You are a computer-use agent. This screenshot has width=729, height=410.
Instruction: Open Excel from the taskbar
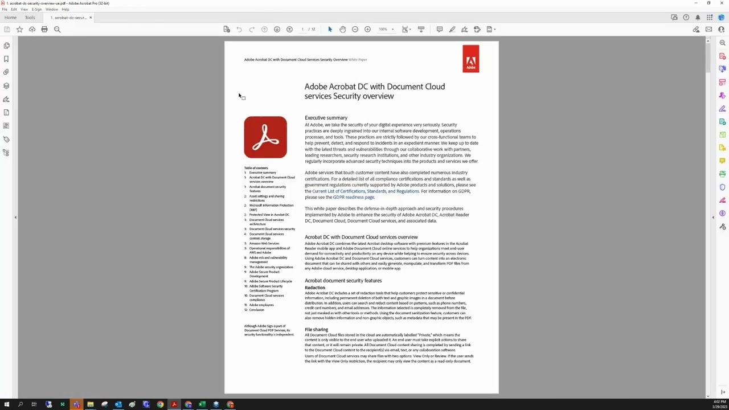click(x=202, y=404)
